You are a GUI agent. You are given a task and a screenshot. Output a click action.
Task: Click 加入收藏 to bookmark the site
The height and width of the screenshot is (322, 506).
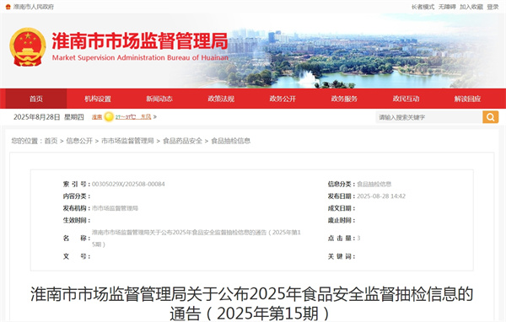pos(471,7)
